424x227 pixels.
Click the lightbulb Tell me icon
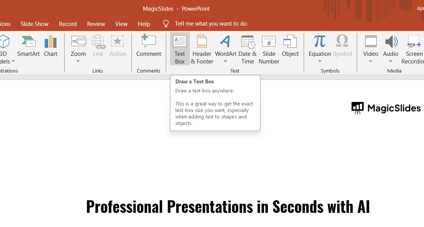tap(166, 24)
